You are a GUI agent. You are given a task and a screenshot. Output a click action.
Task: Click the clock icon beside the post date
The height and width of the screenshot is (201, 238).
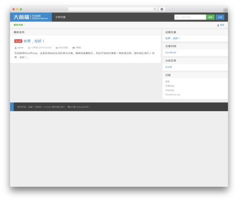pyautogui.click(x=29, y=48)
